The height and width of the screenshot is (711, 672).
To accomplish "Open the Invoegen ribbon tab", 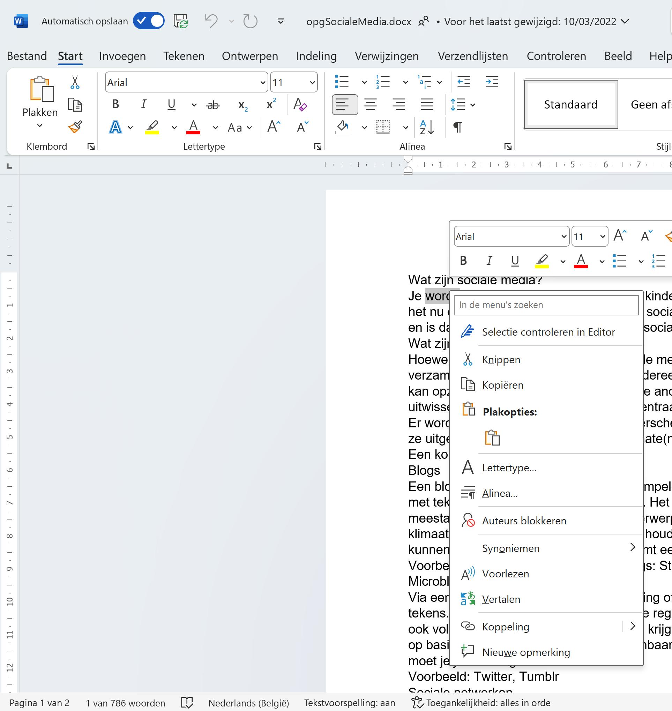I will tap(122, 56).
